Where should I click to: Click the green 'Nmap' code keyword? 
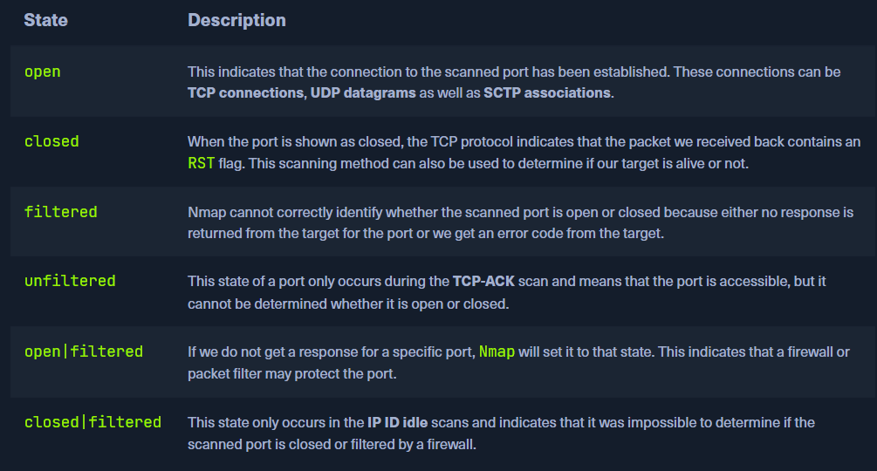(x=495, y=352)
